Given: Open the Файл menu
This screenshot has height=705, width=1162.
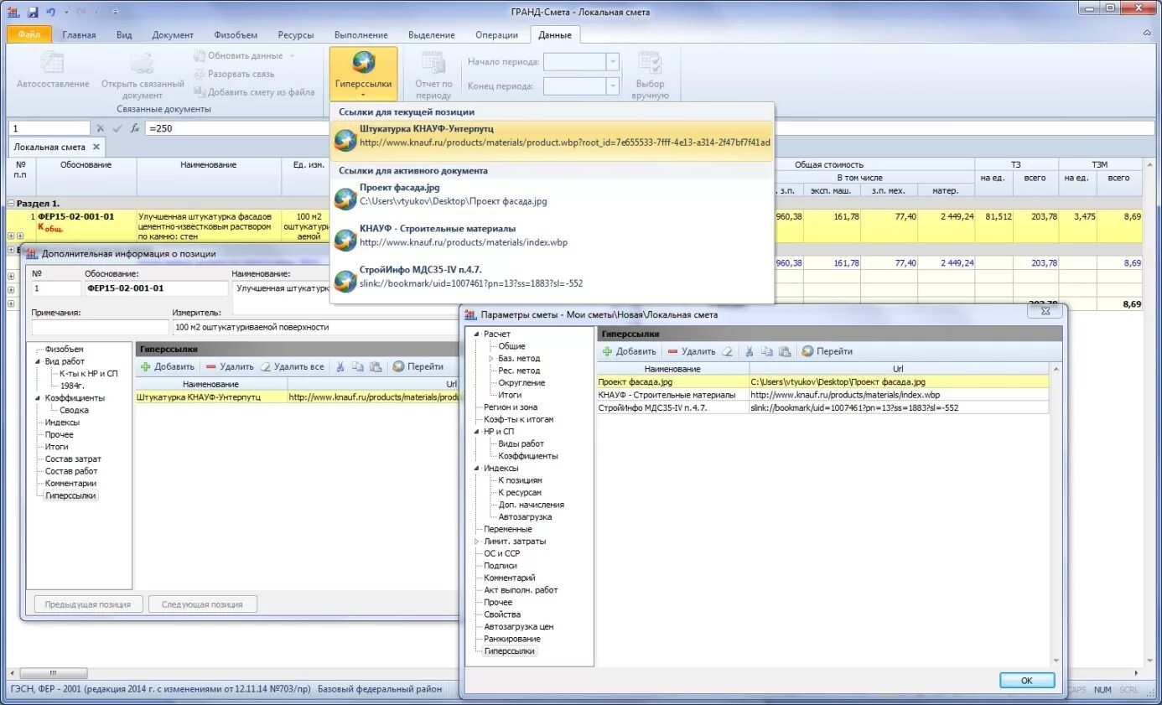Looking at the screenshot, I should [x=29, y=34].
